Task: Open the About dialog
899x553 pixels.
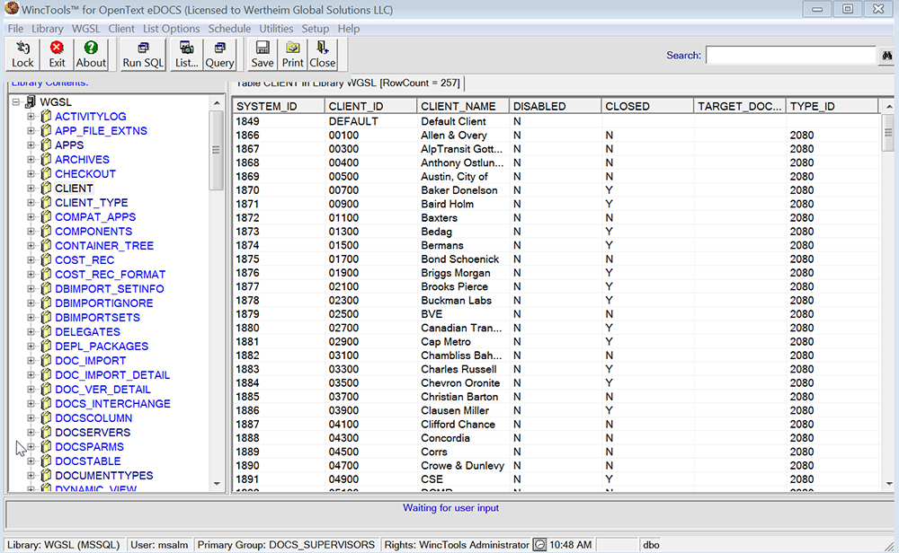Action: coord(91,55)
